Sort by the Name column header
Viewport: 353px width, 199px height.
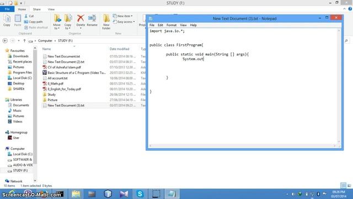[x=46, y=49]
